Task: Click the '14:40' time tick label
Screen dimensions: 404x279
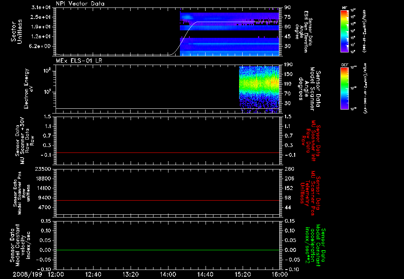Action: click(x=205, y=275)
